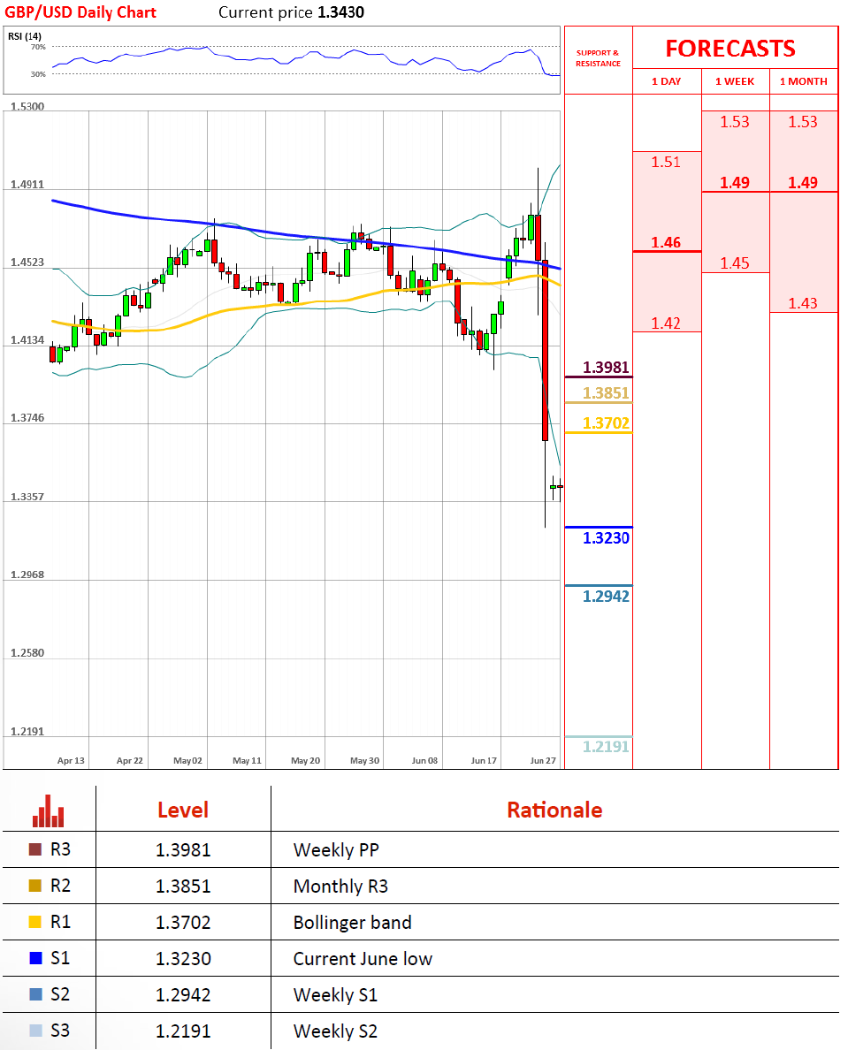Image resolution: width=848 pixels, height=1050 pixels.
Task: Click the 1.3851 resistance level marker
Action: point(606,393)
